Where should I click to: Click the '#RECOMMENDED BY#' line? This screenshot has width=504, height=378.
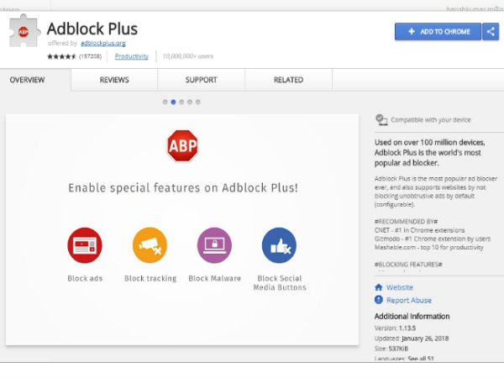[x=406, y=222]
